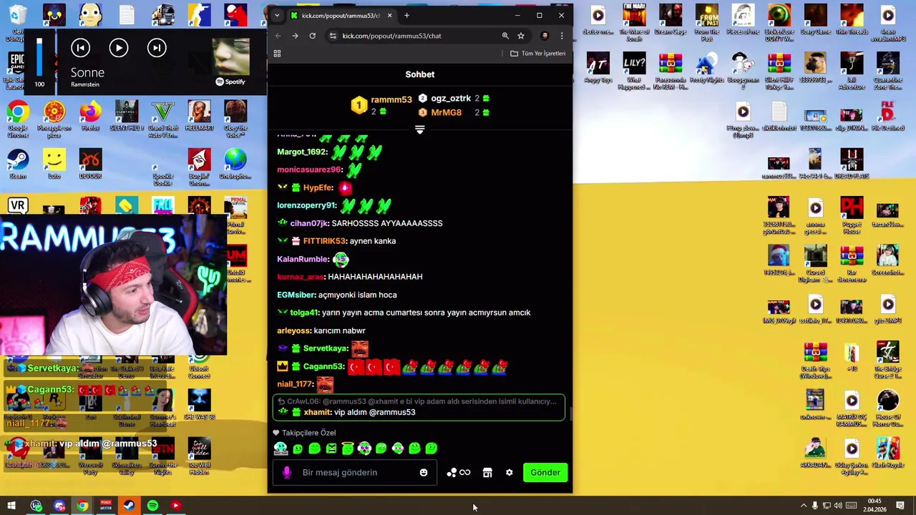Click xhamit's 'vip aldım @rammus53' message
This screenshot has height=515, width=916.
[x=374, y=413]
